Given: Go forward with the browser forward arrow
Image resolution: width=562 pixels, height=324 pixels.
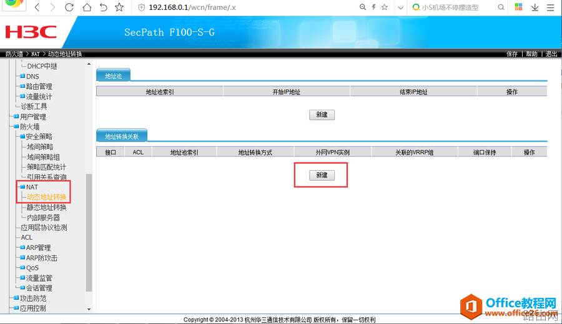Looking at the screenshot, I should pos(53,7).
